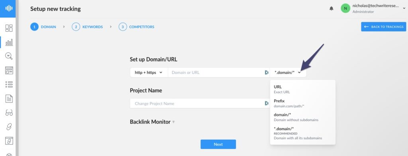Open the glasses spy icon in sidebar

(9, 113)
